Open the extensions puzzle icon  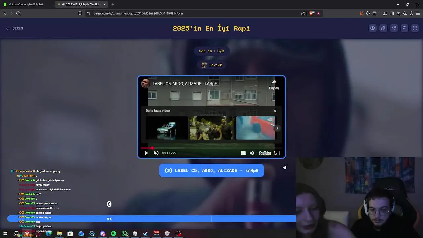click(368, 13)
